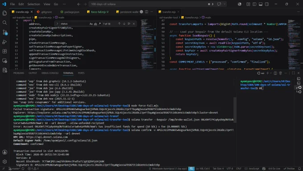Open the Run and Debug view
The height and width of the screenshot is (171, 303).
tap(4, 42)
